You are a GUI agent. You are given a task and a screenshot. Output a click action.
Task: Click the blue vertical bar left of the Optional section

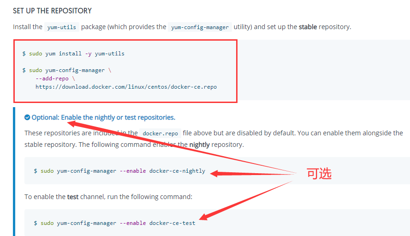click(14, 171)
